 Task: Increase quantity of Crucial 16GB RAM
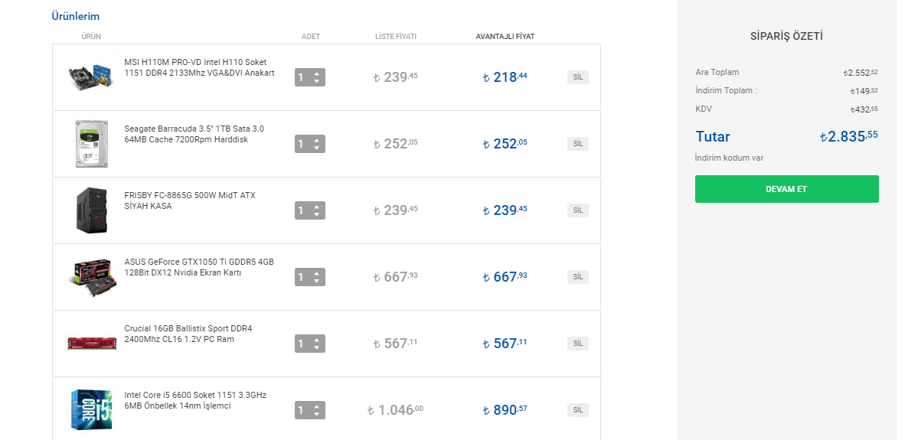coord(317,340)
